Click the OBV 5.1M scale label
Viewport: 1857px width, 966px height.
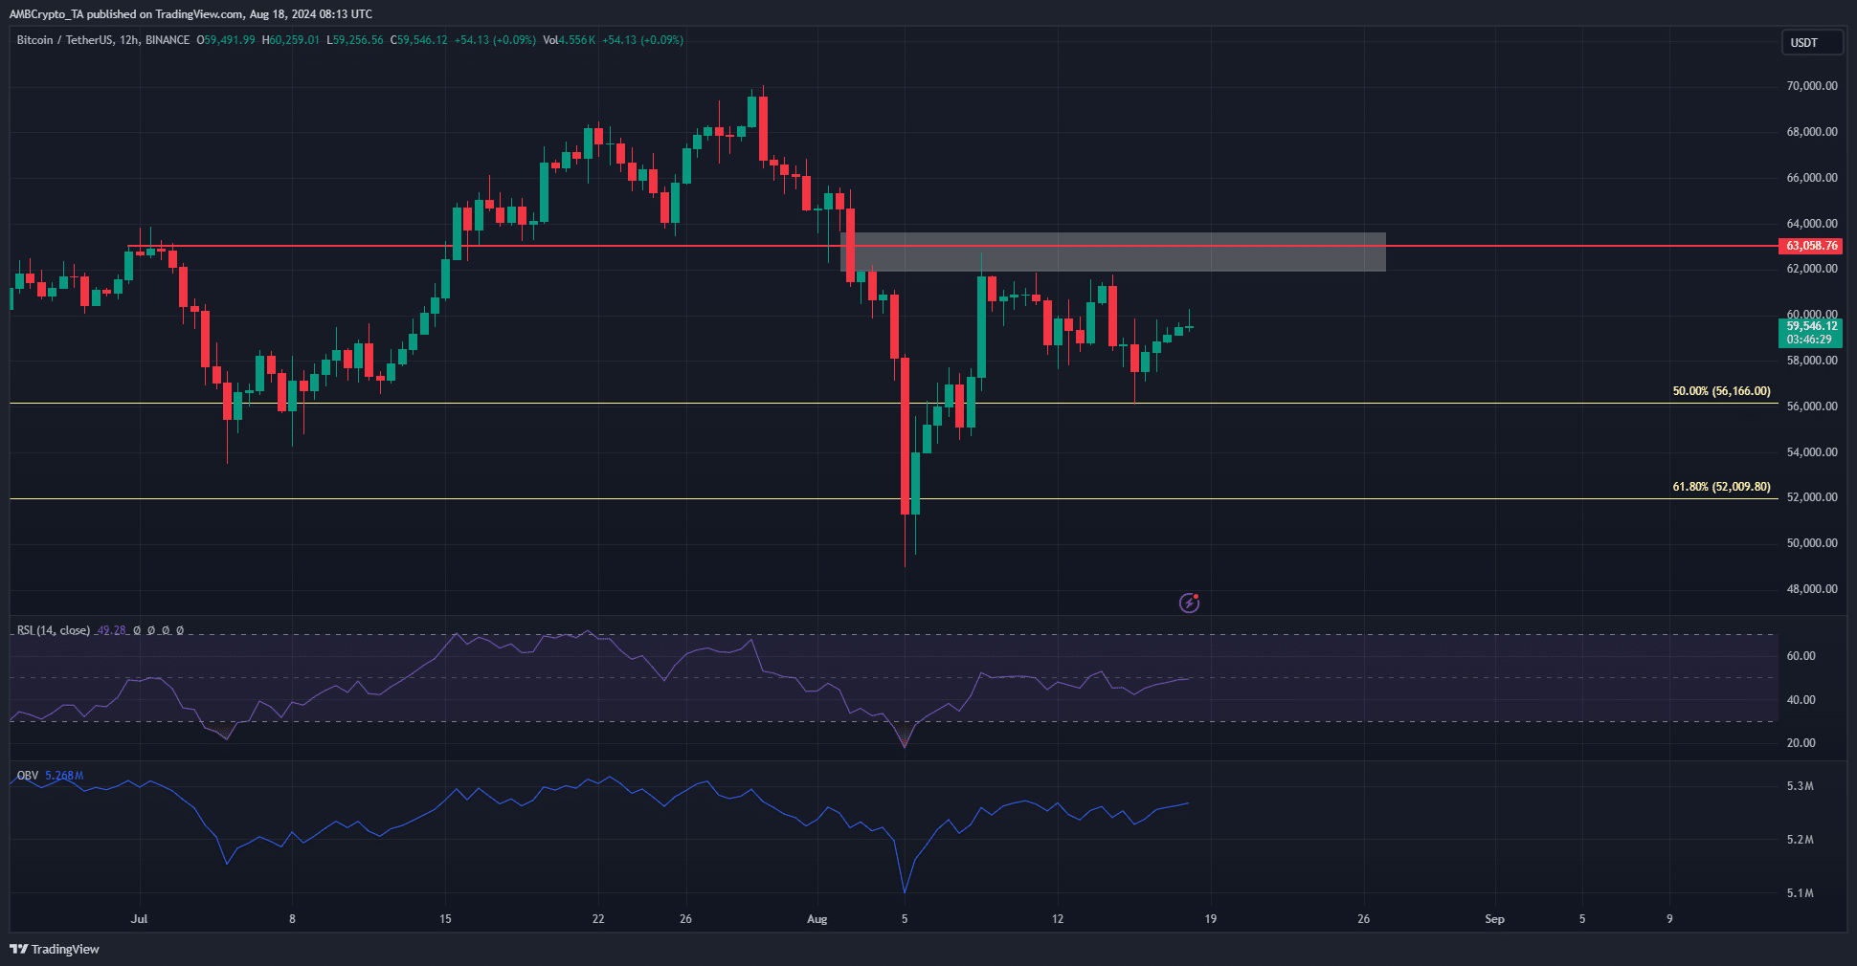coord(1800,893)
